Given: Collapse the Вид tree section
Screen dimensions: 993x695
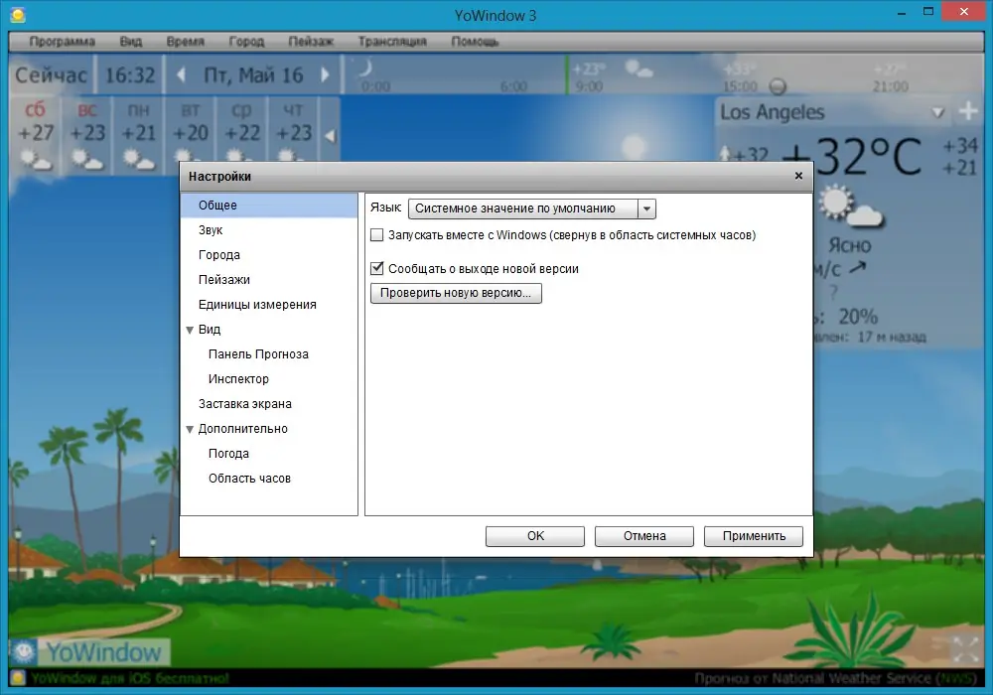Looking at the screenshot, I should [190, 330].
